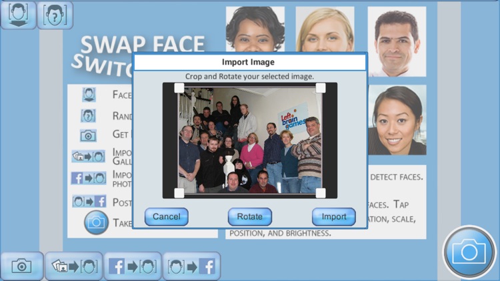Click the group photo in the crop preview
This screenshot has height=281, width=500.
click(250, 140)
